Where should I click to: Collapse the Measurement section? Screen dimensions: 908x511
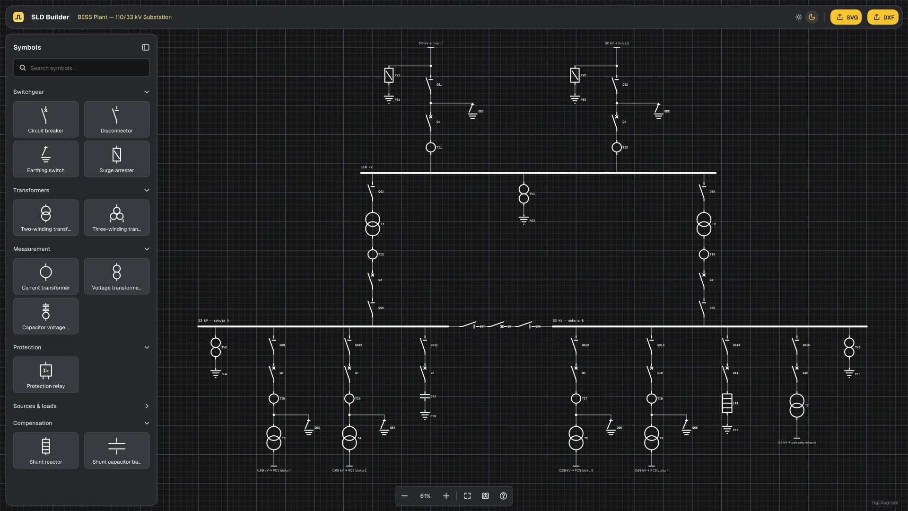[81, 249]
